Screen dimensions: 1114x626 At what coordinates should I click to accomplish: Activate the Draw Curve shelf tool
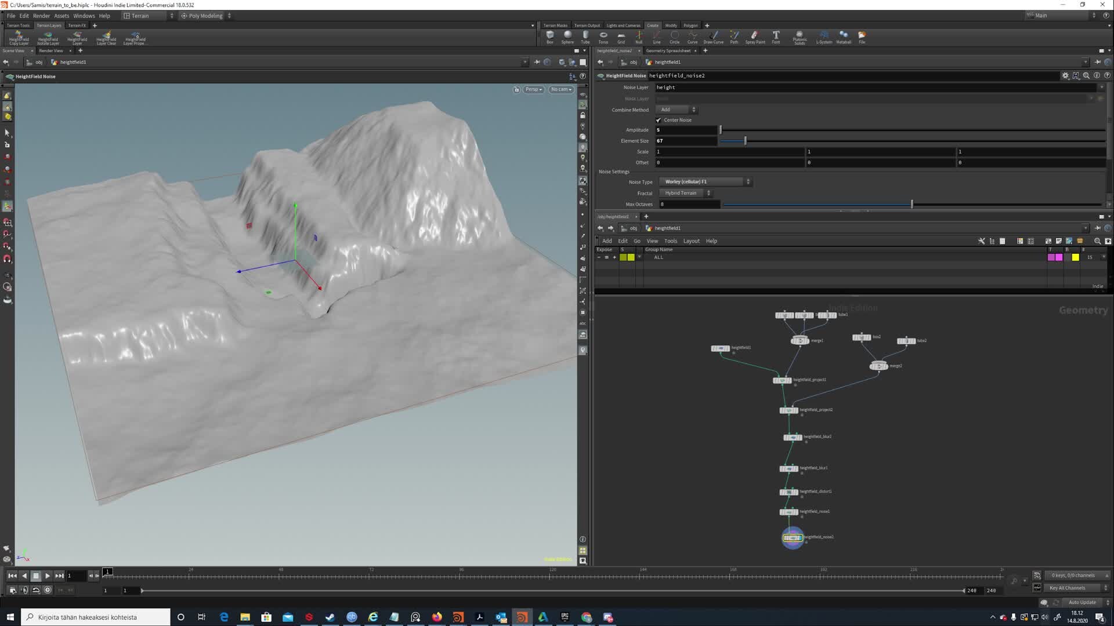(x=713, y=37)
